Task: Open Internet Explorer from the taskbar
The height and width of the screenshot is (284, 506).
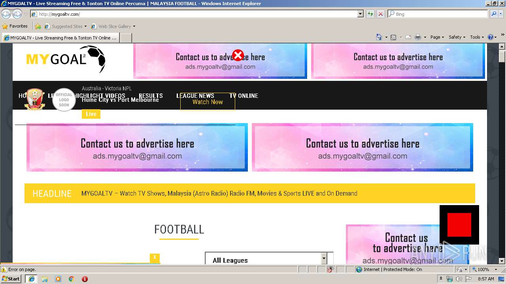Action: coord(32,279)
